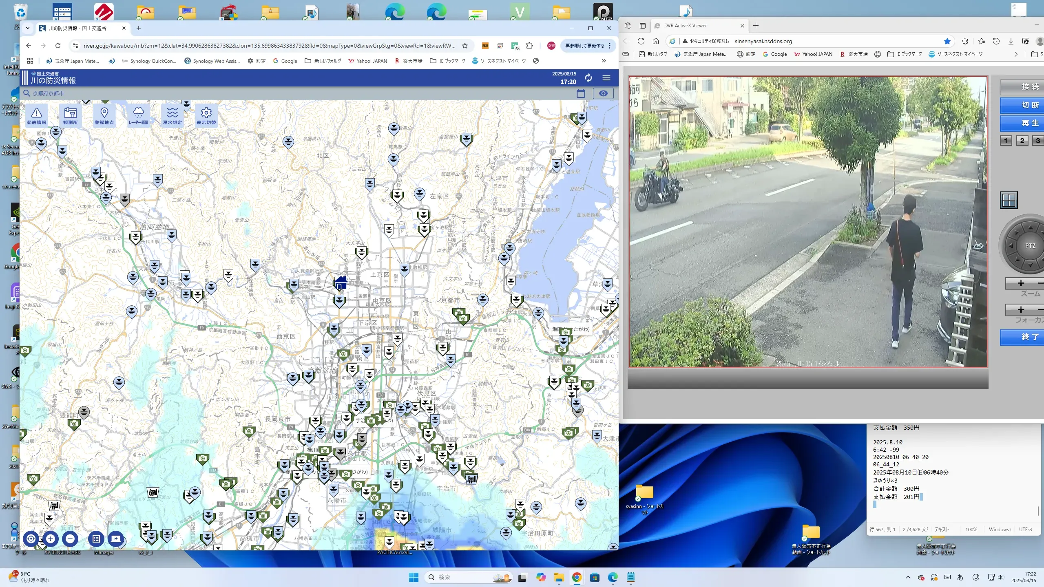Image resolution: width=1044 pixels, height=587 pixels.
Task: Open the IE ブックマーク bookmark folder in Chrome
Action: point(448,61)
